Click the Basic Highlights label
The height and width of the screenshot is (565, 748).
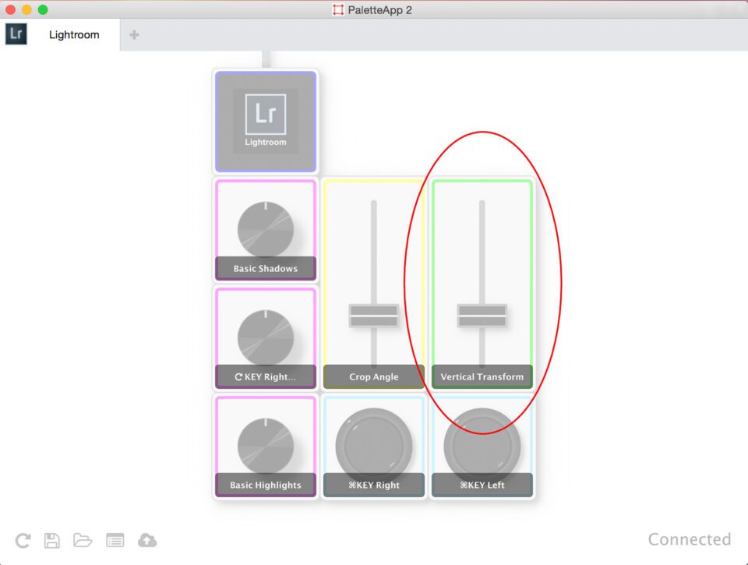pyautogui.click(x=266, y=485)
